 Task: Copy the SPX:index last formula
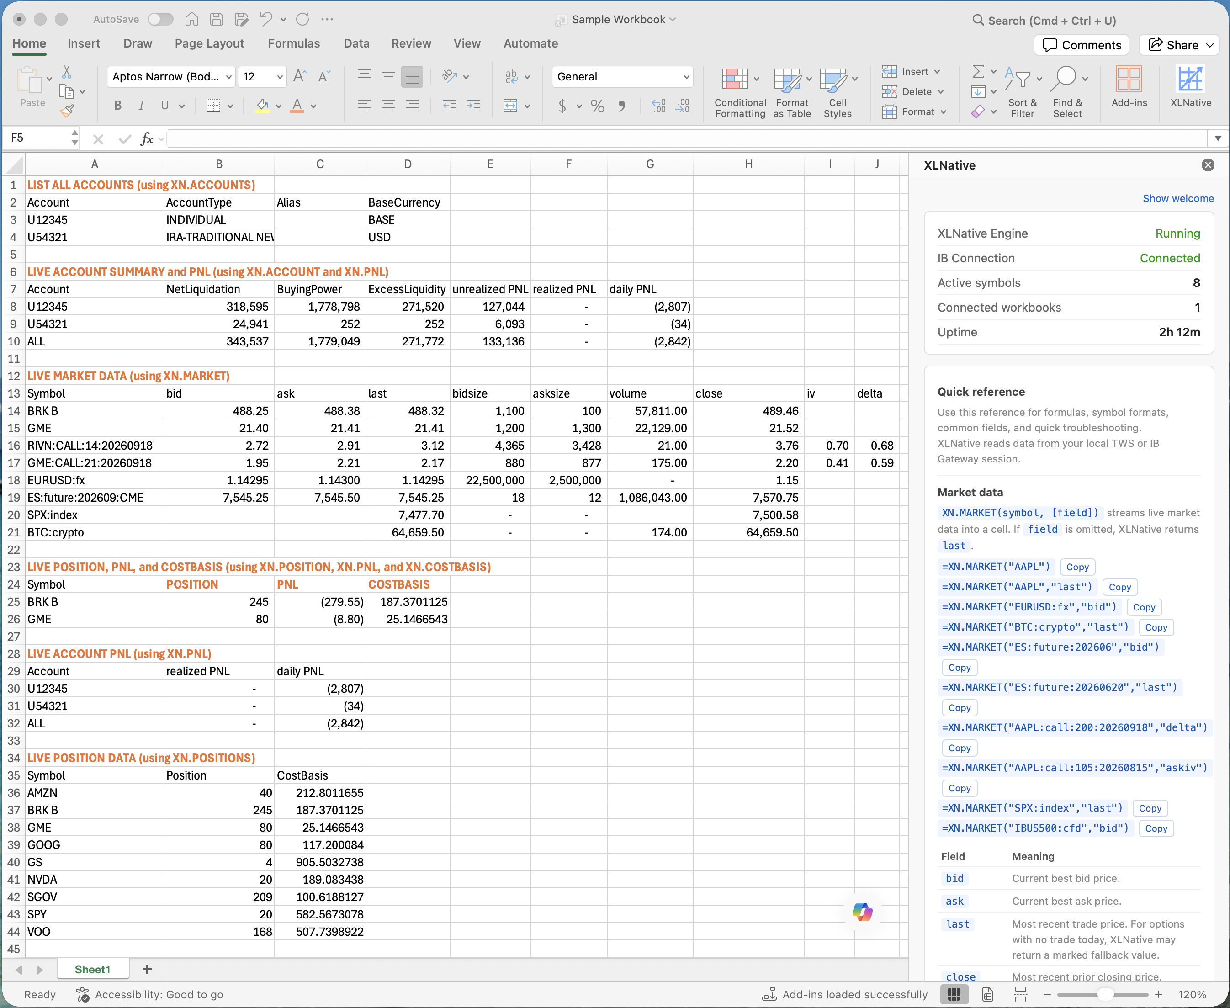pos(1150,808)
